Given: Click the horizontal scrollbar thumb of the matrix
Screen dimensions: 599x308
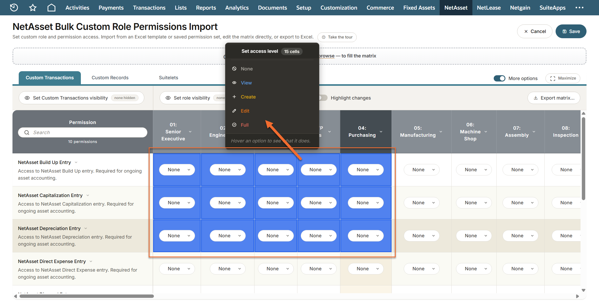Looking at the screenshot, I should tap(87, 296).
